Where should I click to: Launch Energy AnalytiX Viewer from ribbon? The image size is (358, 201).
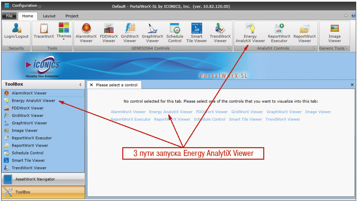250,33
